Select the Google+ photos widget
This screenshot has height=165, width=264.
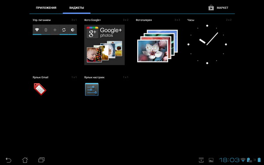pos(104,45)
